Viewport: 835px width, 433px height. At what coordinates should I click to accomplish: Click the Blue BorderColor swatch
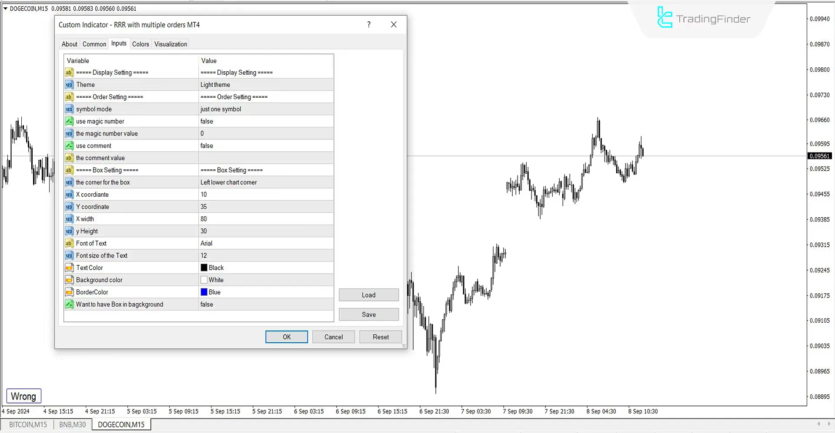click(x=204, y=292)
